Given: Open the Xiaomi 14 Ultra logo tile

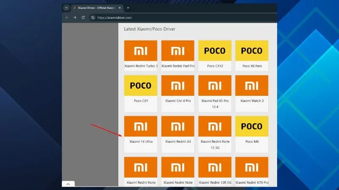Looking at the screenshot, I should click(x=141, y=126).
